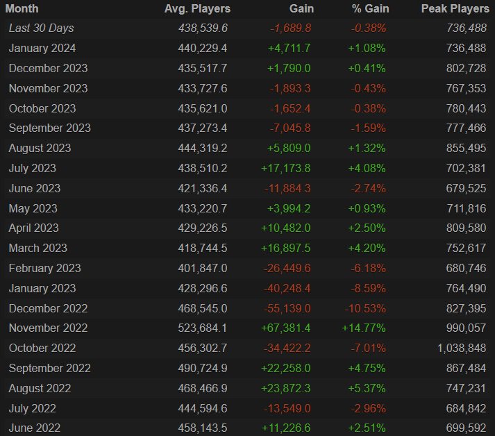Click the % Gain column header
This screenshot has width=495, height=436.
coord(370,9)
